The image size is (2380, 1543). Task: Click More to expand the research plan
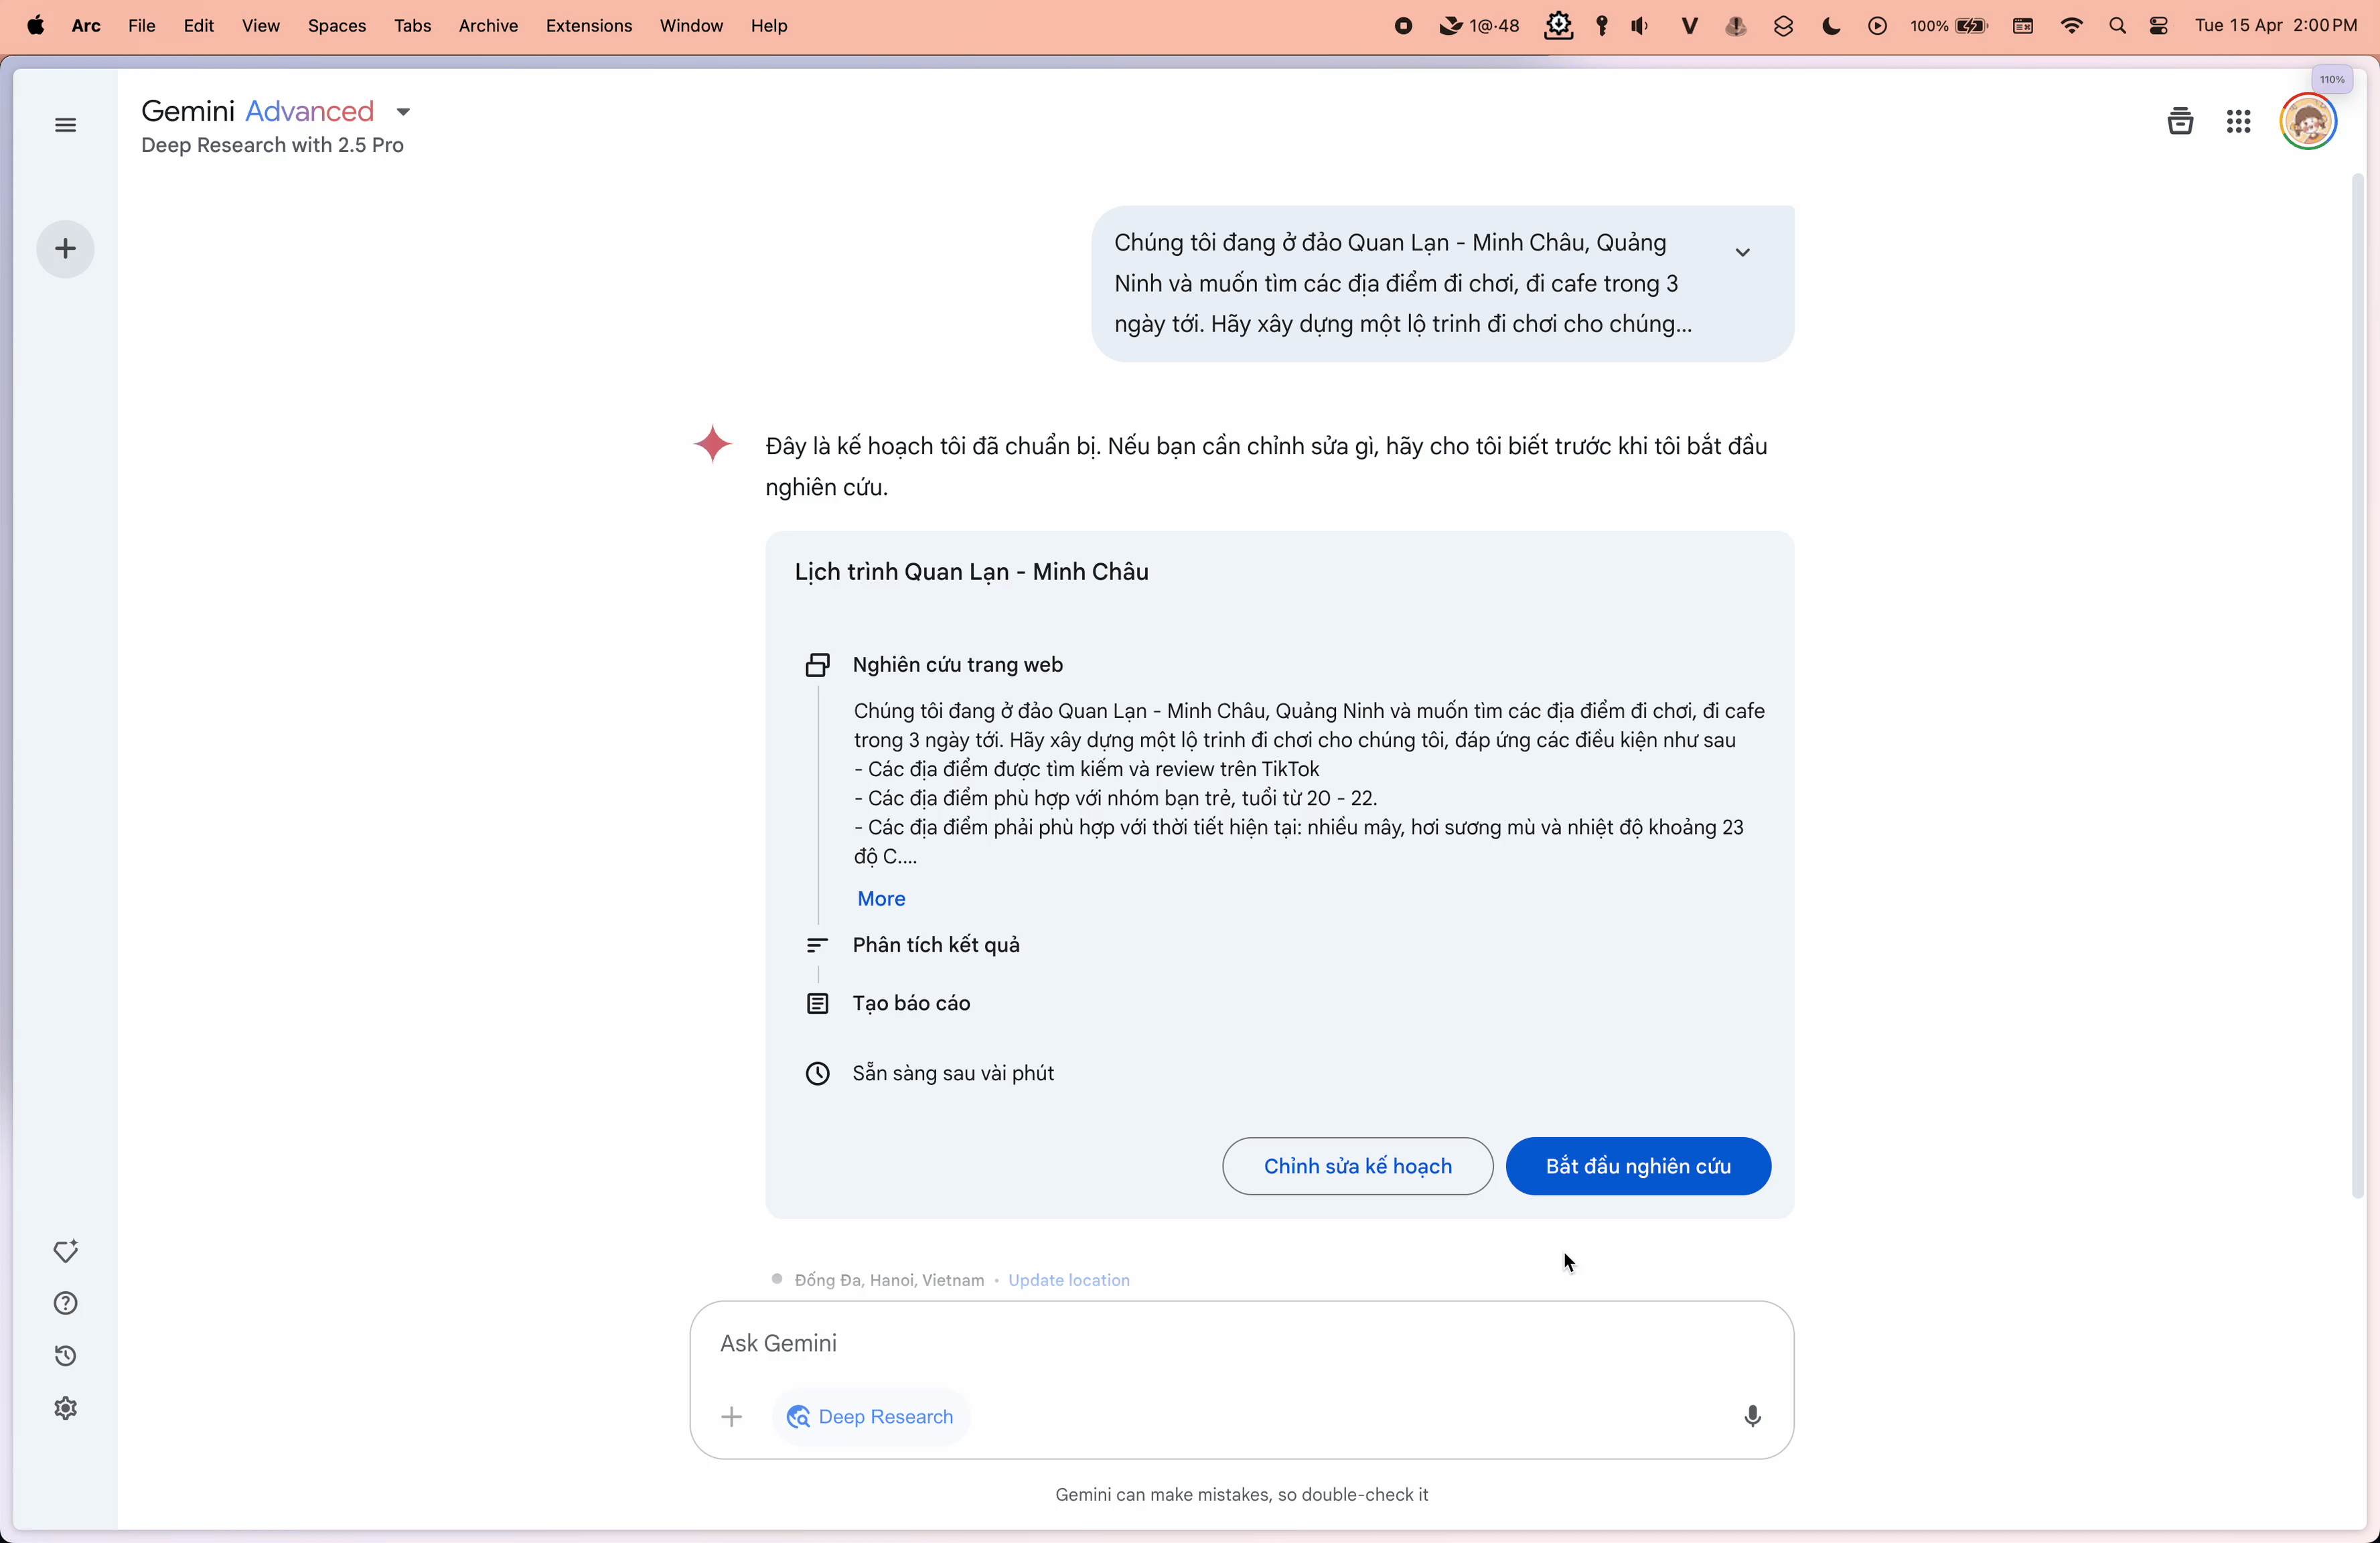pos(881,899)
